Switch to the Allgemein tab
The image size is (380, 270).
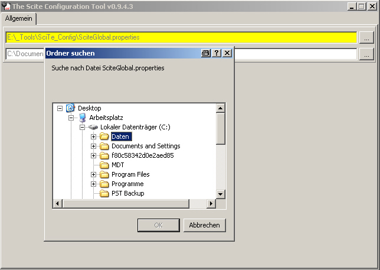click(x=19, y=19)
